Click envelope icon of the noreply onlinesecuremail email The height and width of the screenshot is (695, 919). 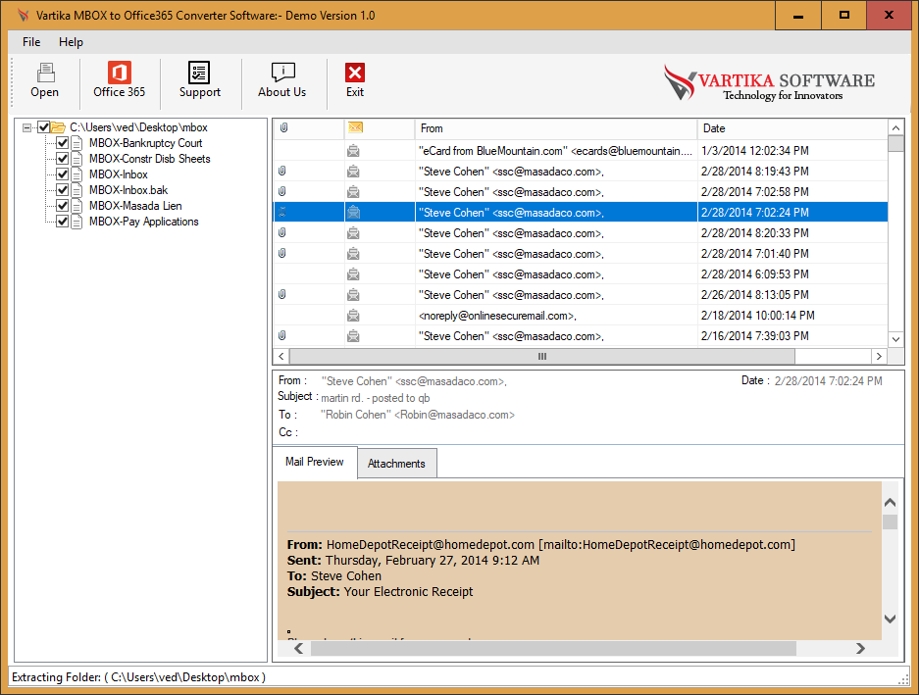click(353, 316)
